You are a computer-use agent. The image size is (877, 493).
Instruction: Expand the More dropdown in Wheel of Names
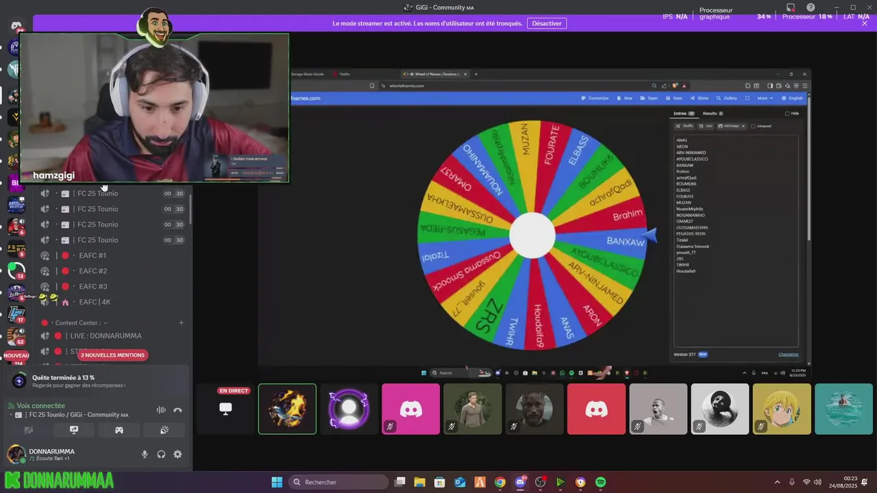pos(765,98)
